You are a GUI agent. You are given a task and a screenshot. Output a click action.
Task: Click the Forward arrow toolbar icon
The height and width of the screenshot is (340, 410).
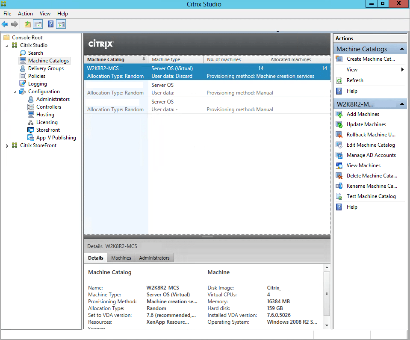[x=15, y=24]
